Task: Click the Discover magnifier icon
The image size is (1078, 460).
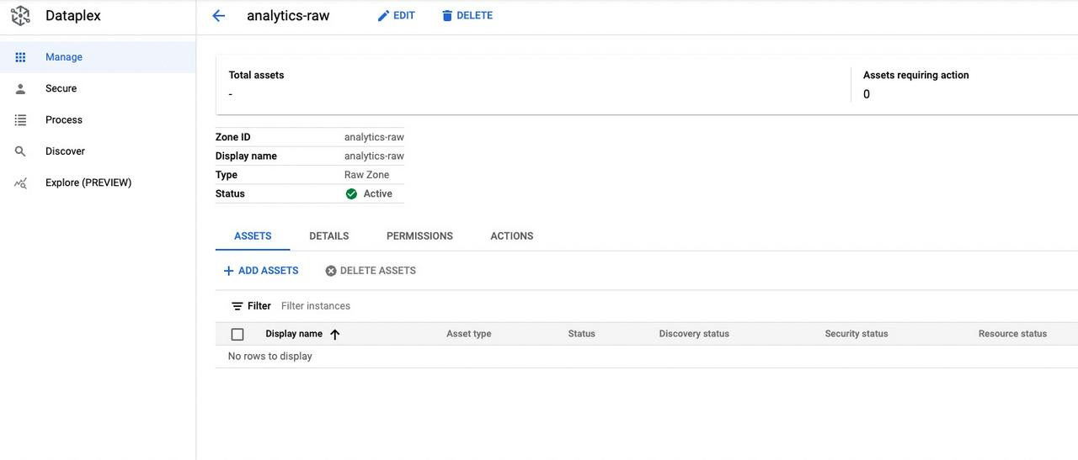Action: click(x=21, y=151)
